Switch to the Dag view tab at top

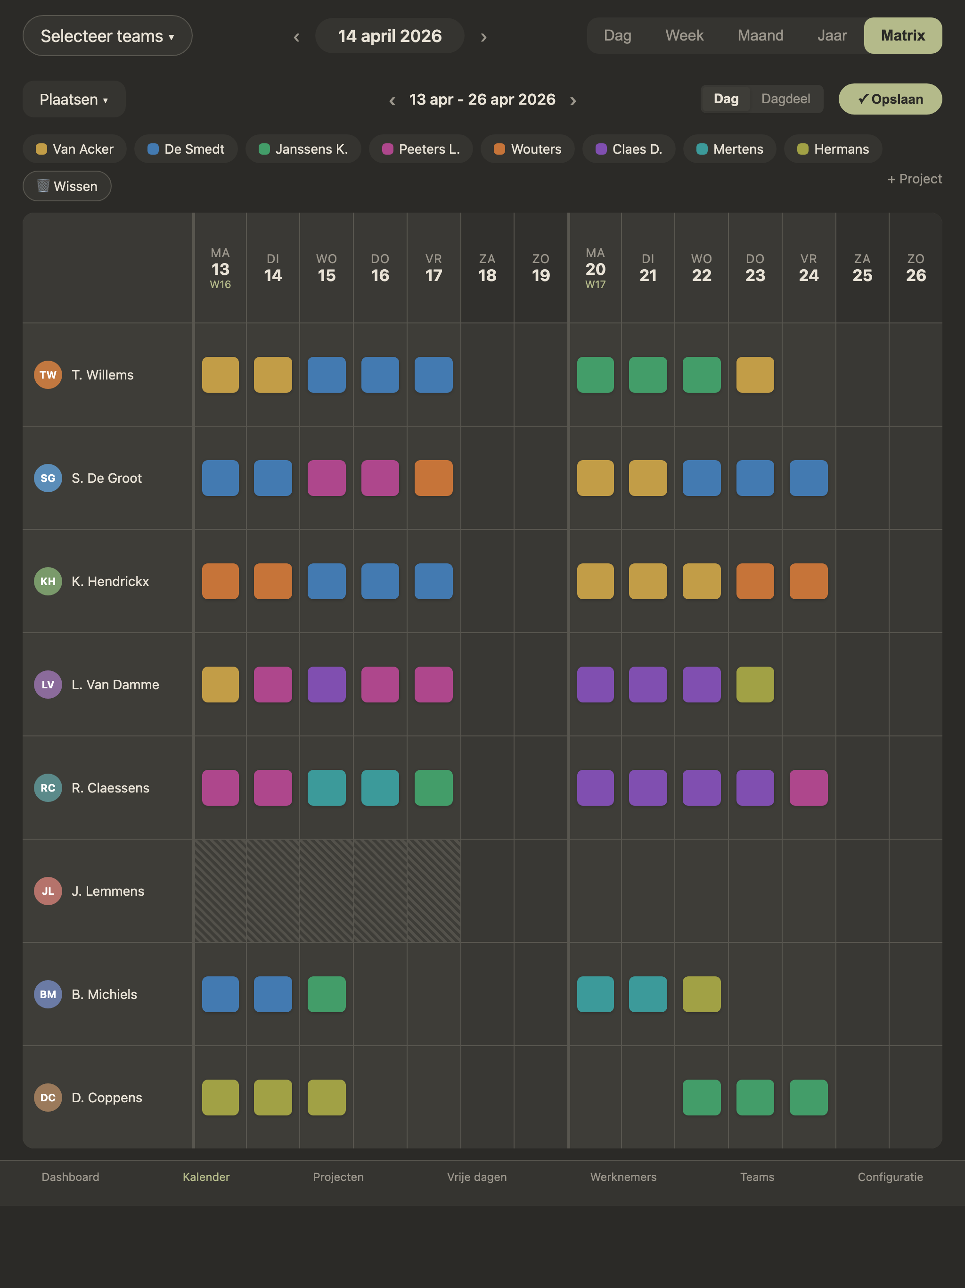618,35
